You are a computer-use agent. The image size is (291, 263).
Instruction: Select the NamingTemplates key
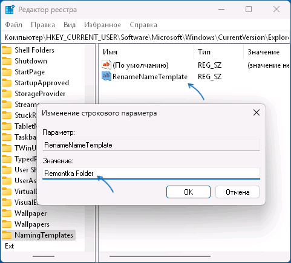(x=44, y=235)
